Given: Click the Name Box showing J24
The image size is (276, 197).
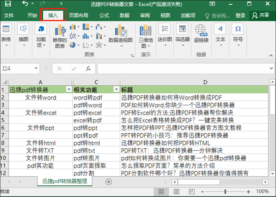Looking at the screenshot, I should (x=17, y=68).
